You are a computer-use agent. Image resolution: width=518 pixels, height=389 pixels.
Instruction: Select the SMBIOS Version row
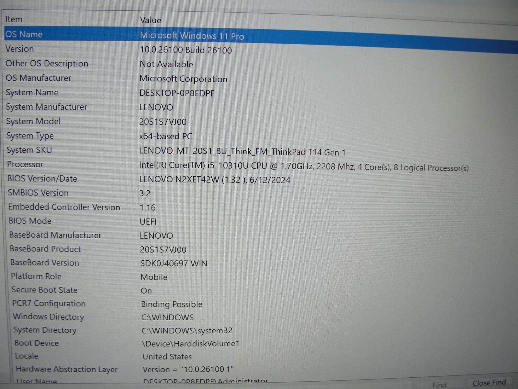[129, 193]
